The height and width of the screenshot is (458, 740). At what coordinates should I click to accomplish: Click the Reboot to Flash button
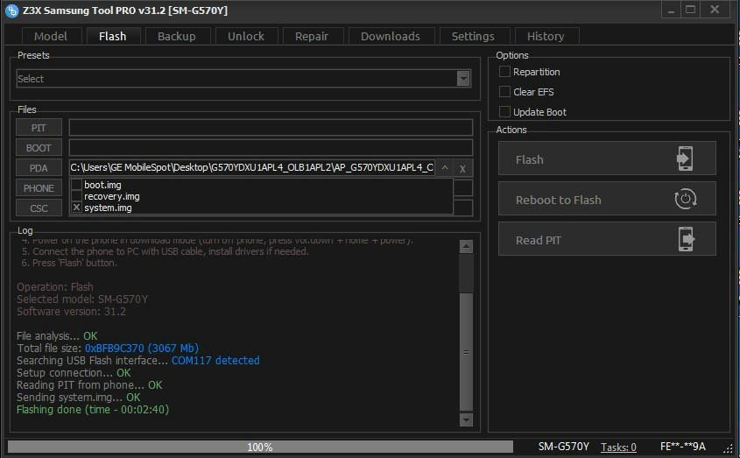tap(607, 199)
